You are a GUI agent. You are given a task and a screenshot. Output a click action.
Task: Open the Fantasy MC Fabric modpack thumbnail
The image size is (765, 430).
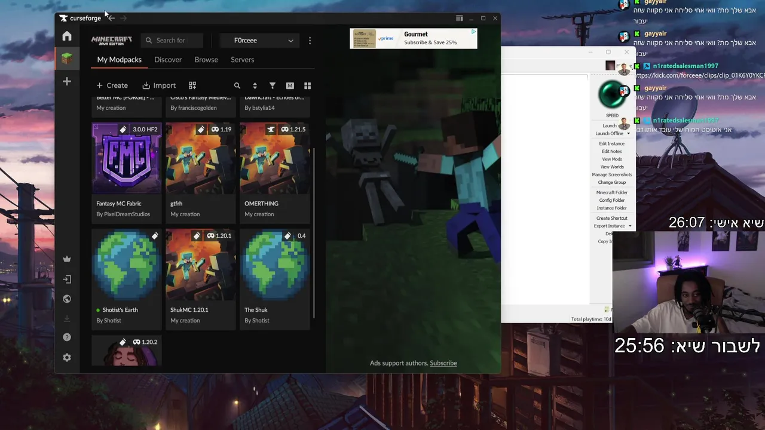(126, 158)
